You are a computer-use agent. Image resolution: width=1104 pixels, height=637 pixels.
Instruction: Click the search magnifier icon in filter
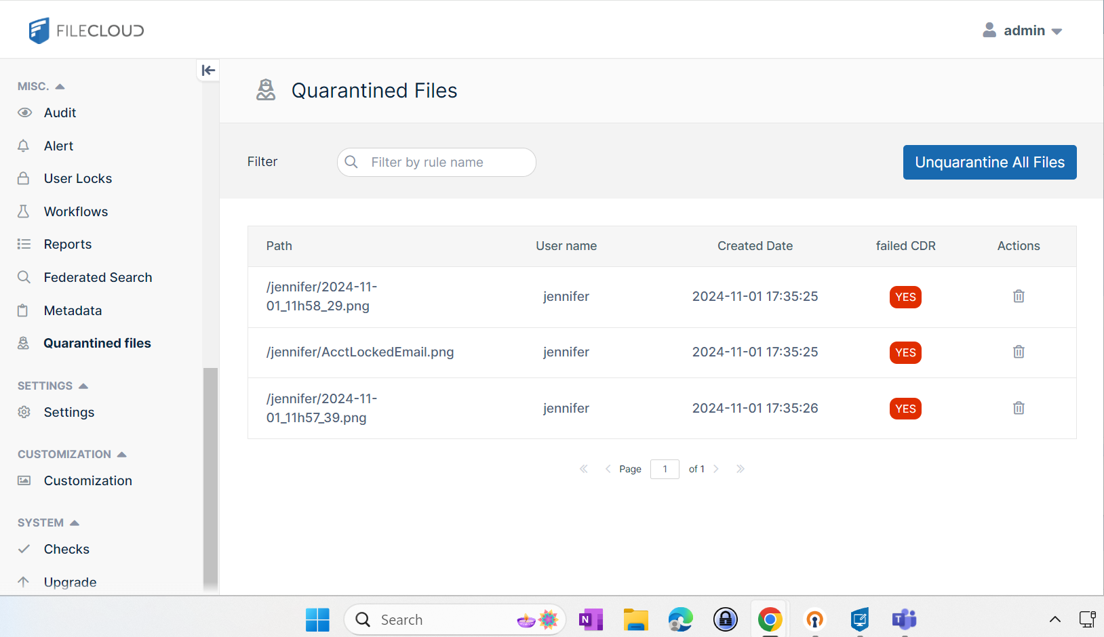351,162
